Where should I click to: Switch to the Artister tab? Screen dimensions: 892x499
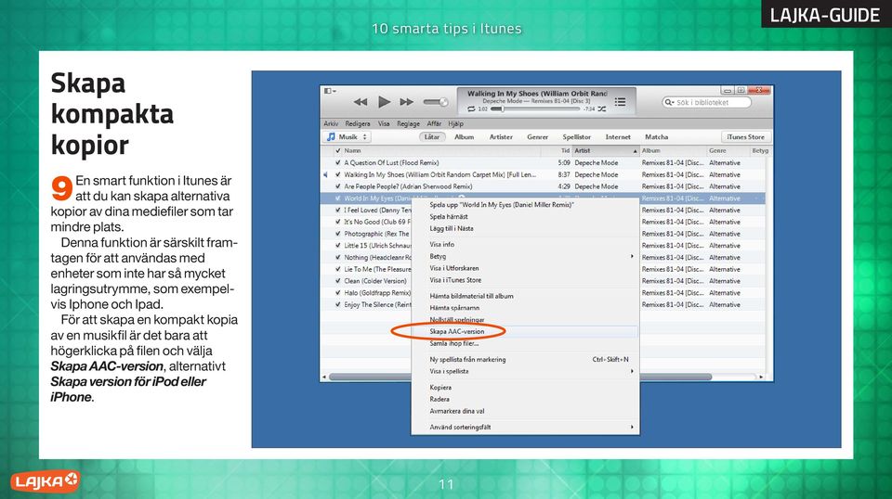point(501,137)
